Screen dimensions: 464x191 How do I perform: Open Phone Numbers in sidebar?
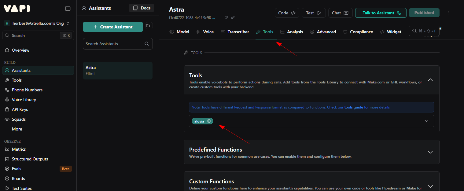point(27,90)
